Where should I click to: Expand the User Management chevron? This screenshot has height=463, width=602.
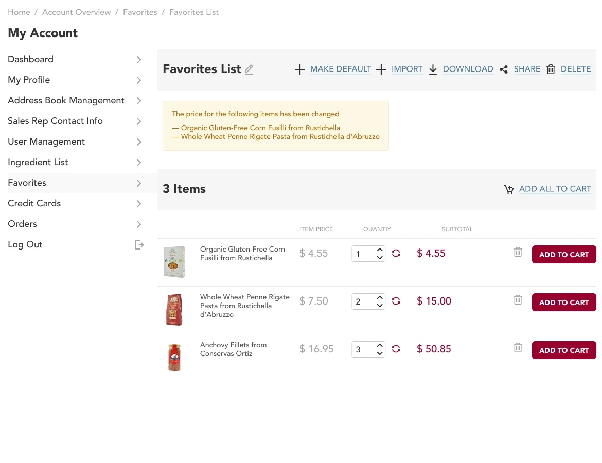[139, 142]
